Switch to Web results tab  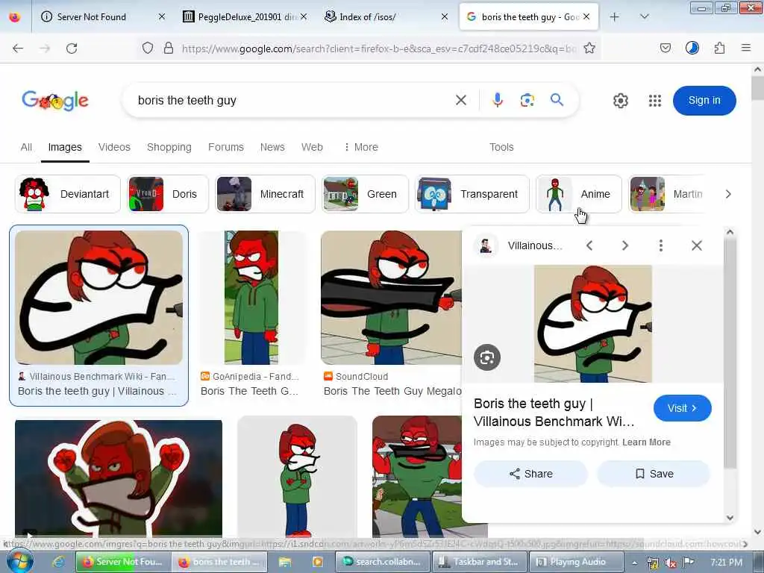(x=312, y=147)
